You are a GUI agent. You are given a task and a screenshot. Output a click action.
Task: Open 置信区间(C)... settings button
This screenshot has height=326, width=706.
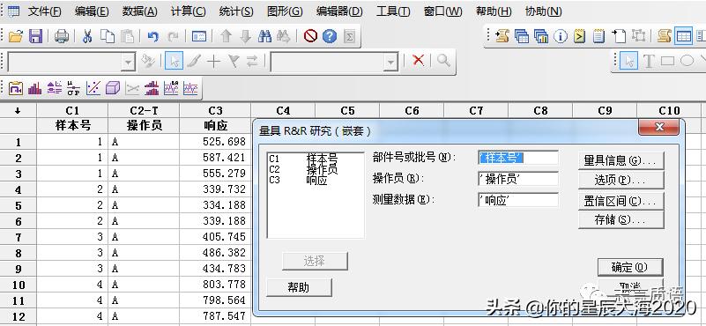(x=621, y=201)
